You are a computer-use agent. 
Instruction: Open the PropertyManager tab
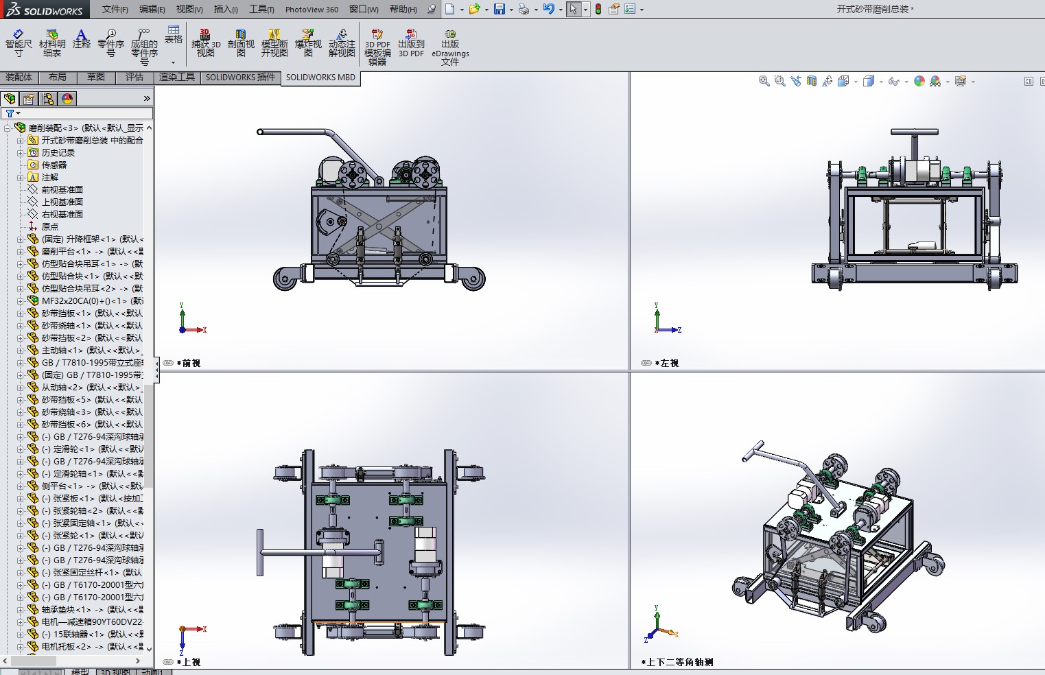[29, 99]
